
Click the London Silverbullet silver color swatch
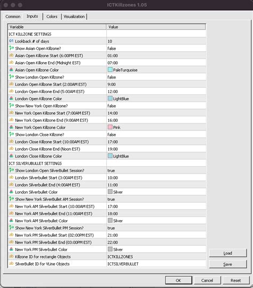(x=110, y=192)
